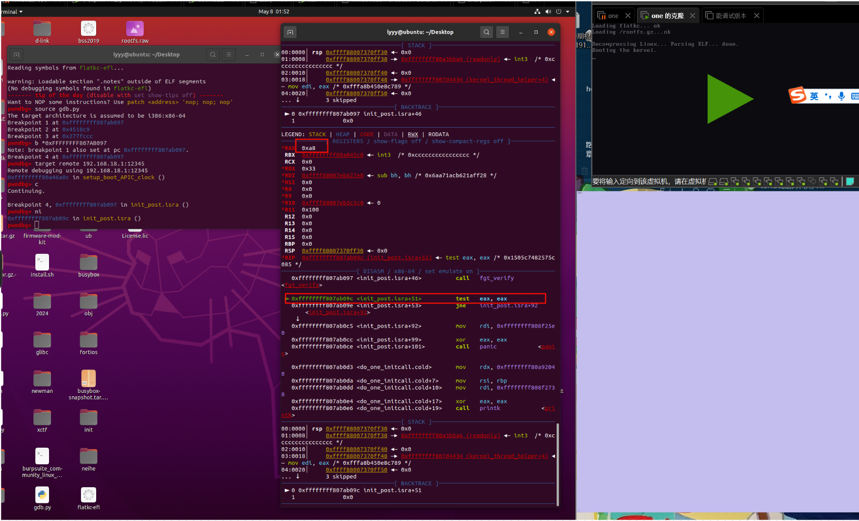Open the bss2019 desktop icon
Screen dimensions: 859x521
[x=89, y=30]
